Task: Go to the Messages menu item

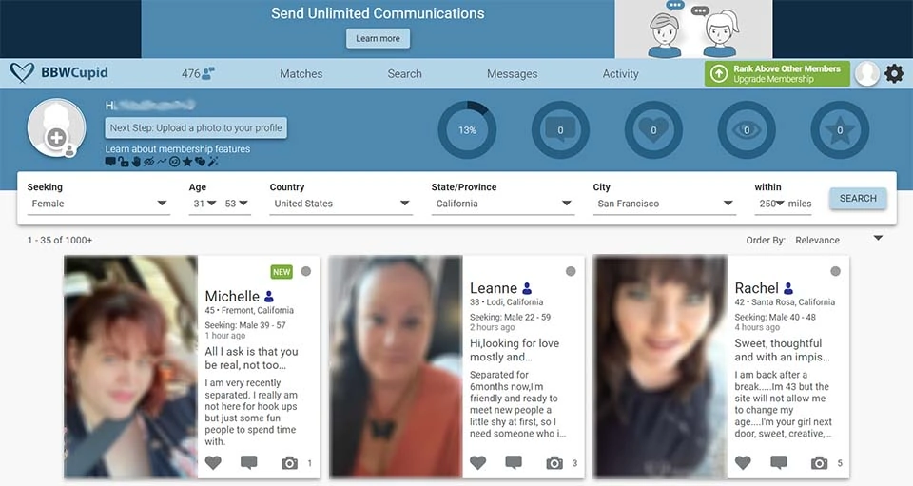Action: coord(512,74)
